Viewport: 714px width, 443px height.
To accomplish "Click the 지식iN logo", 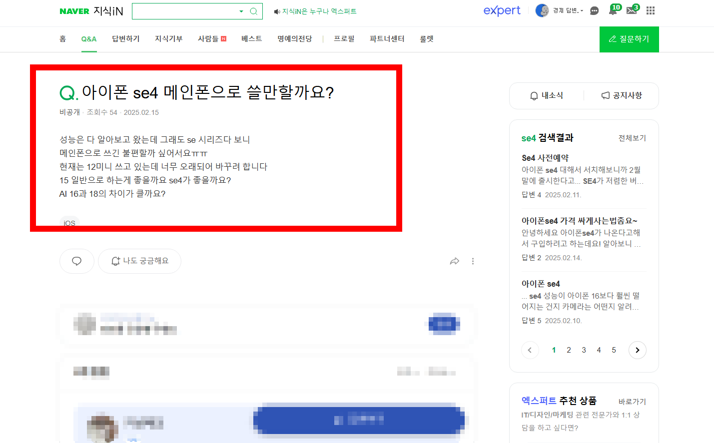I will click(x=108, y=11).
